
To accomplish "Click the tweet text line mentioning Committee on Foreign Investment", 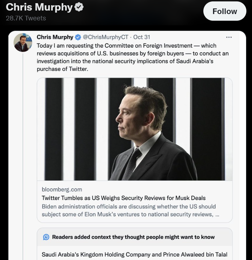I will (126, 46).
